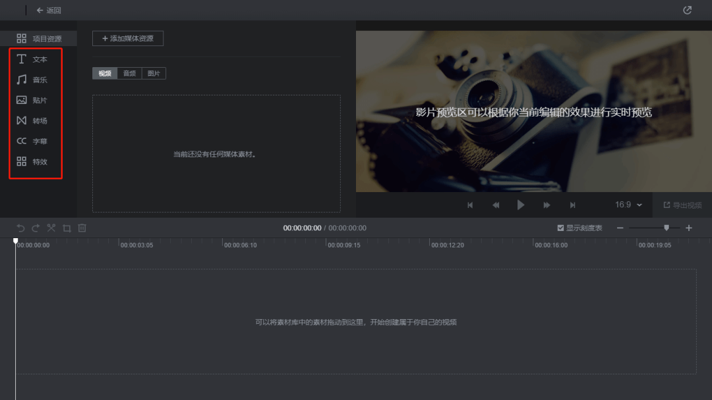Image resolution: width=712 pixels, height=400 pixels.
Task: Select the crop tool icon
Action: point(67,228)
